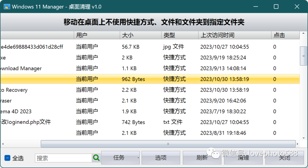This screenshot has height=168, width=308.
Task: Click the 1.9 KB size cell
Action: (129, 112)
